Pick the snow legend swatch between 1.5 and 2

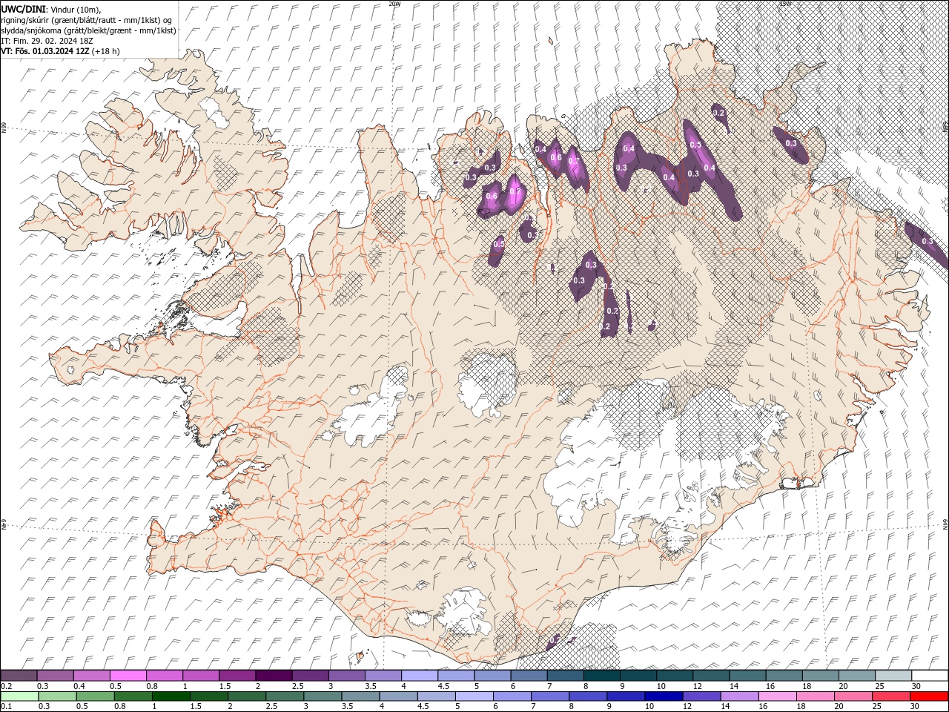coord(237,676)
